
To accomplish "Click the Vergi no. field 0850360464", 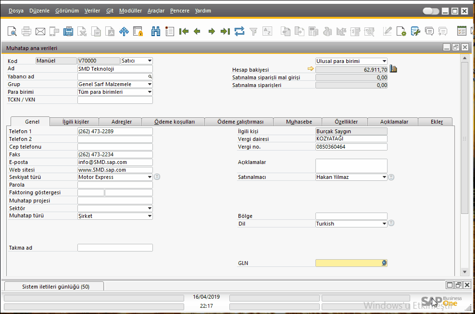I will 351,147.
